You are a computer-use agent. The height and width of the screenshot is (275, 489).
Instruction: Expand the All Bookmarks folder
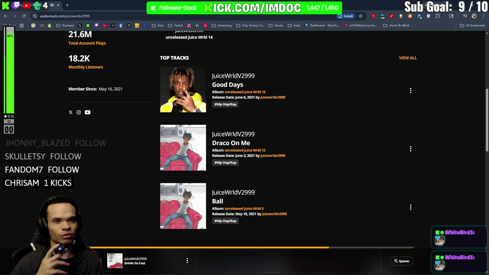[473, 26]
